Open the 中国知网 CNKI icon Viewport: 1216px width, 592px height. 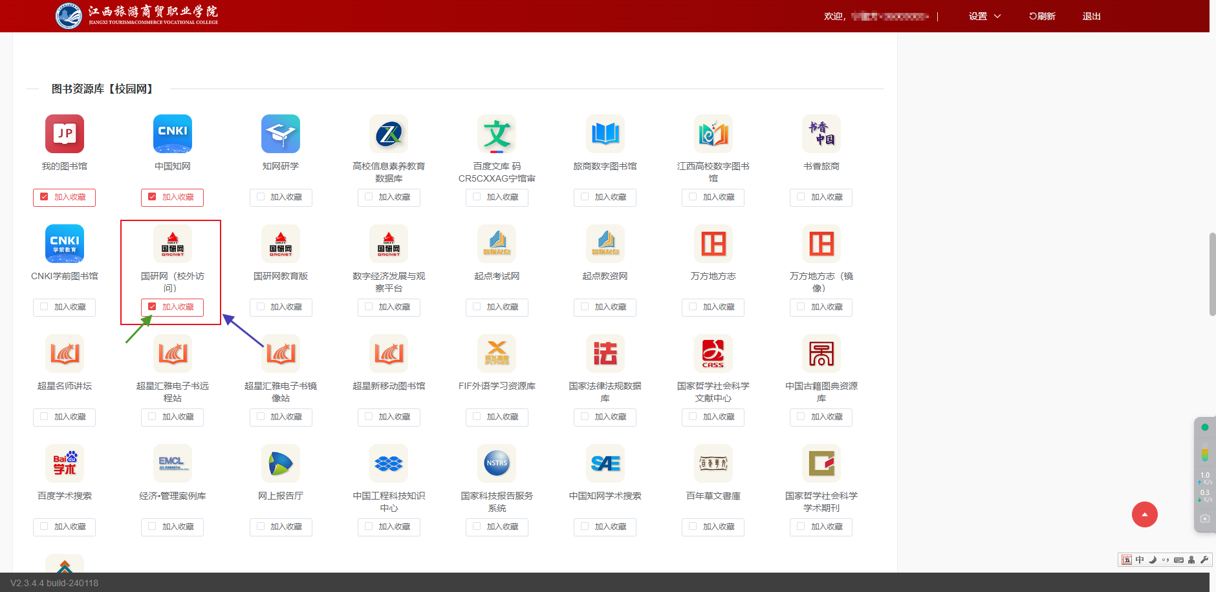pyautogui.click(x=173, y=134)
